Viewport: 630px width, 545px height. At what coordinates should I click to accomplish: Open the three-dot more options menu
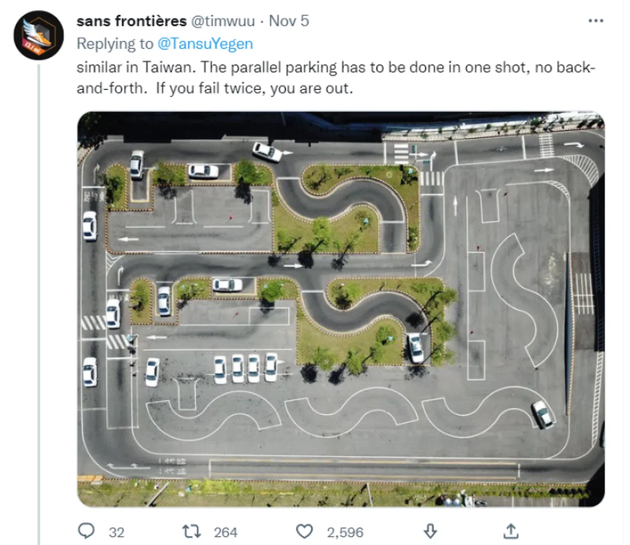596,21
